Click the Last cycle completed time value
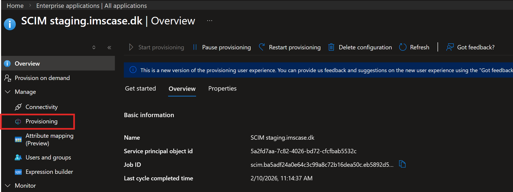This screenshot has height=192, width=513. [x=281, y=178]
